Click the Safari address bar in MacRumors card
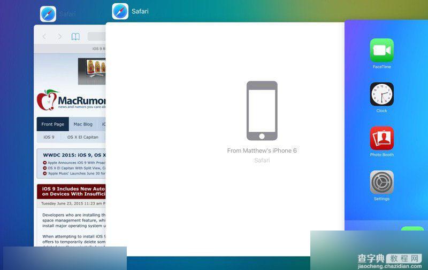 click(97, 36)
